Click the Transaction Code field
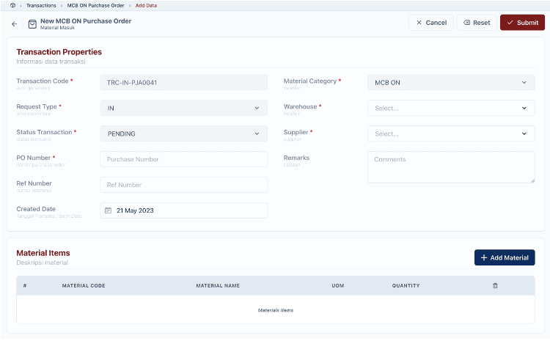This screenshot has width=550, height=341. (184, 82)
